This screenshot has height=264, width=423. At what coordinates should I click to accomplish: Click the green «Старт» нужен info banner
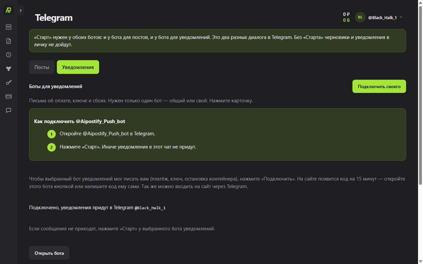(217, 41)
